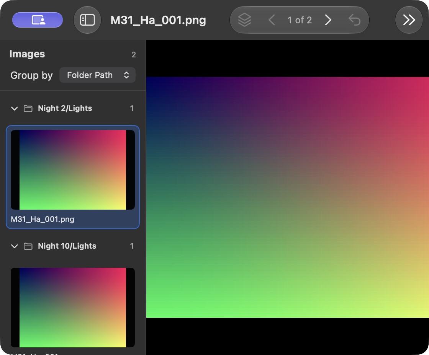Viewport: 429px width, 355px height.
Task: Click the Night 10/Lights folder icon
Action: click(x=28, y=246)
